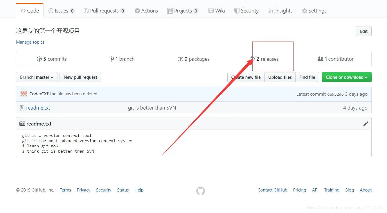
Task: Click the Code tab brackets icon
Action: point(23,11)
